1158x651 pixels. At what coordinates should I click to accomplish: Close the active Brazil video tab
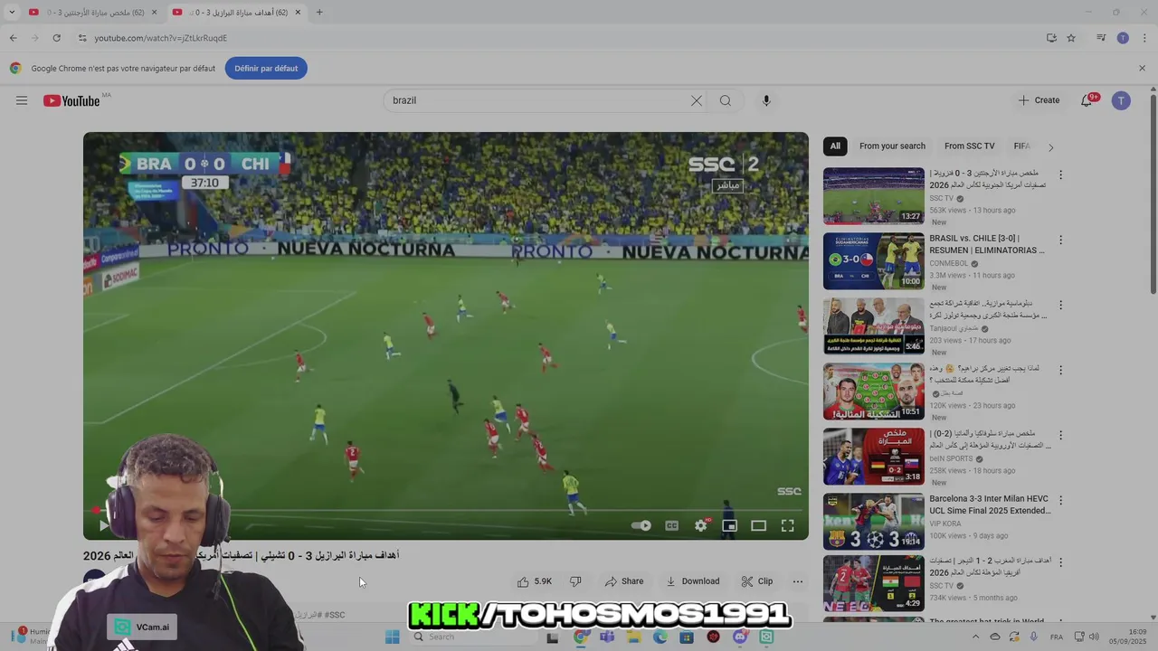(298, 12)
